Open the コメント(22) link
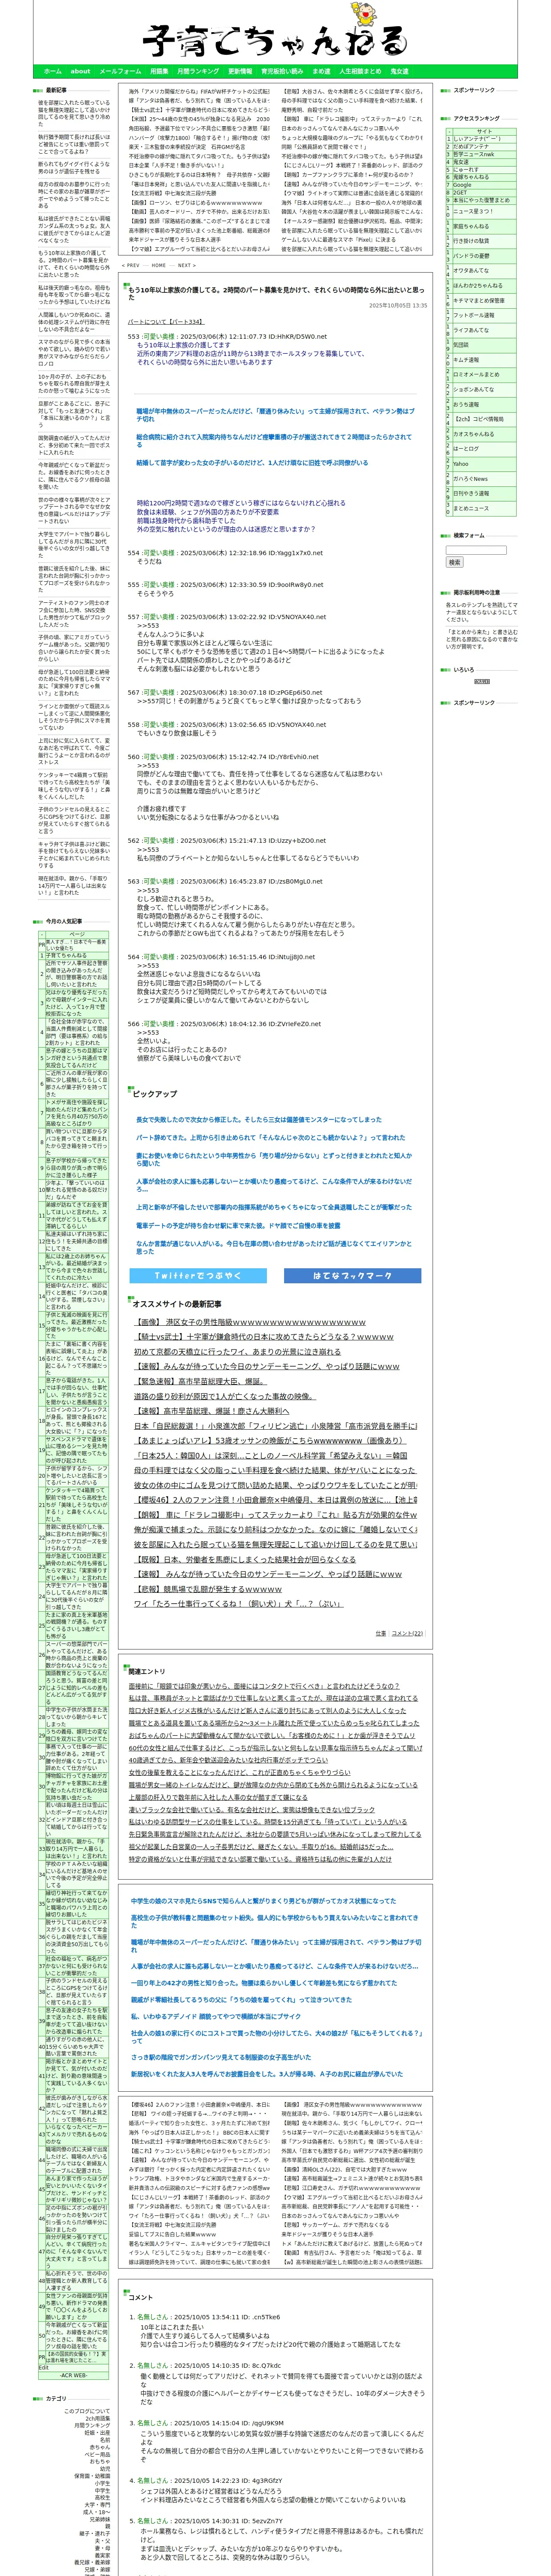Screen dimensions: 551x2576 [x=407, y=1633]
